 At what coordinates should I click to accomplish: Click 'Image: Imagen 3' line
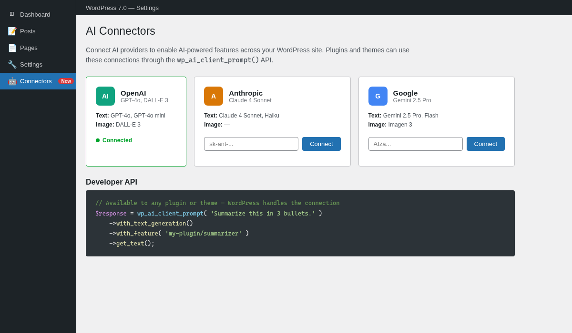390,125
